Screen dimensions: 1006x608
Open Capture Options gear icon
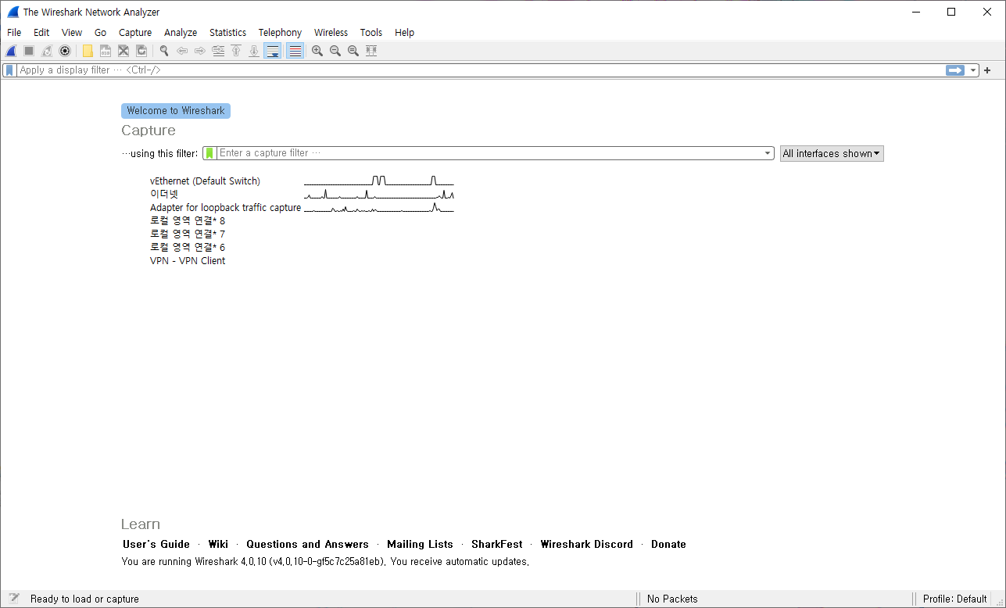[65, 51]
